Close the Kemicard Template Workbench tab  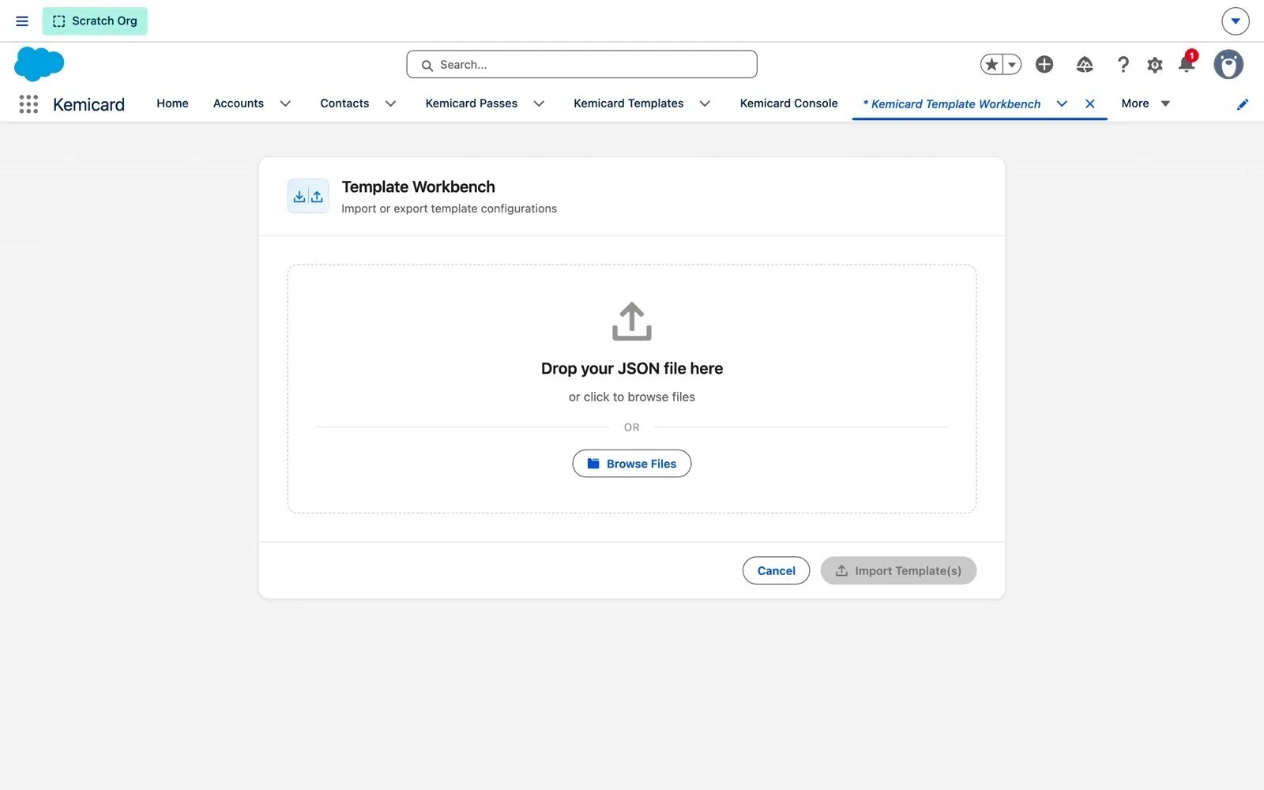(x=1089, y=103)
